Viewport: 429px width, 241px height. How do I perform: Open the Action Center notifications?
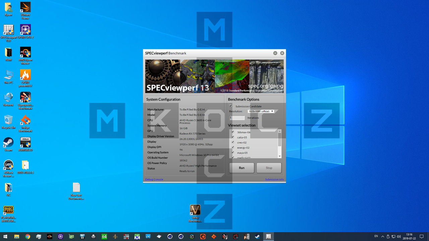[x=422, y=236]
